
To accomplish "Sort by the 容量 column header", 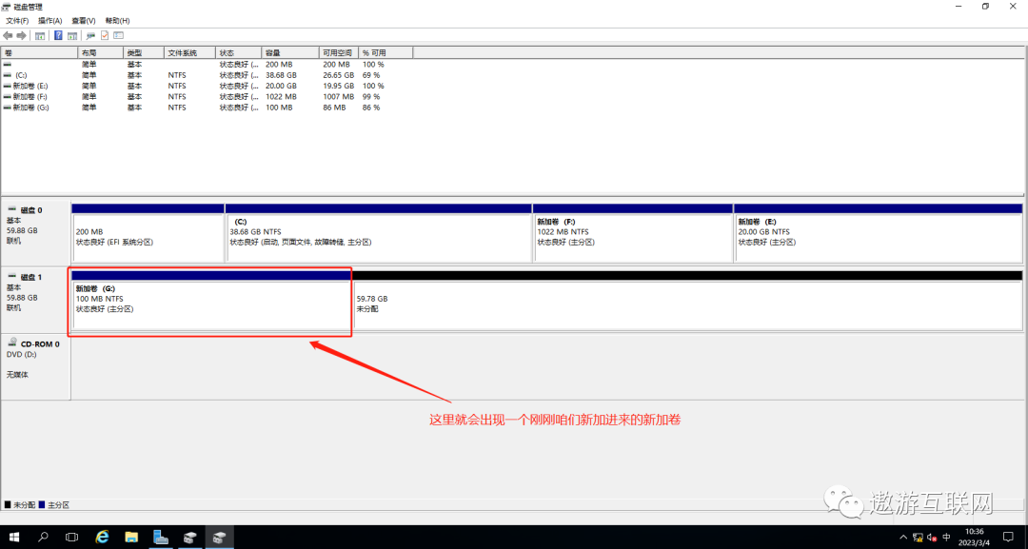I will (x=290, y=52).
